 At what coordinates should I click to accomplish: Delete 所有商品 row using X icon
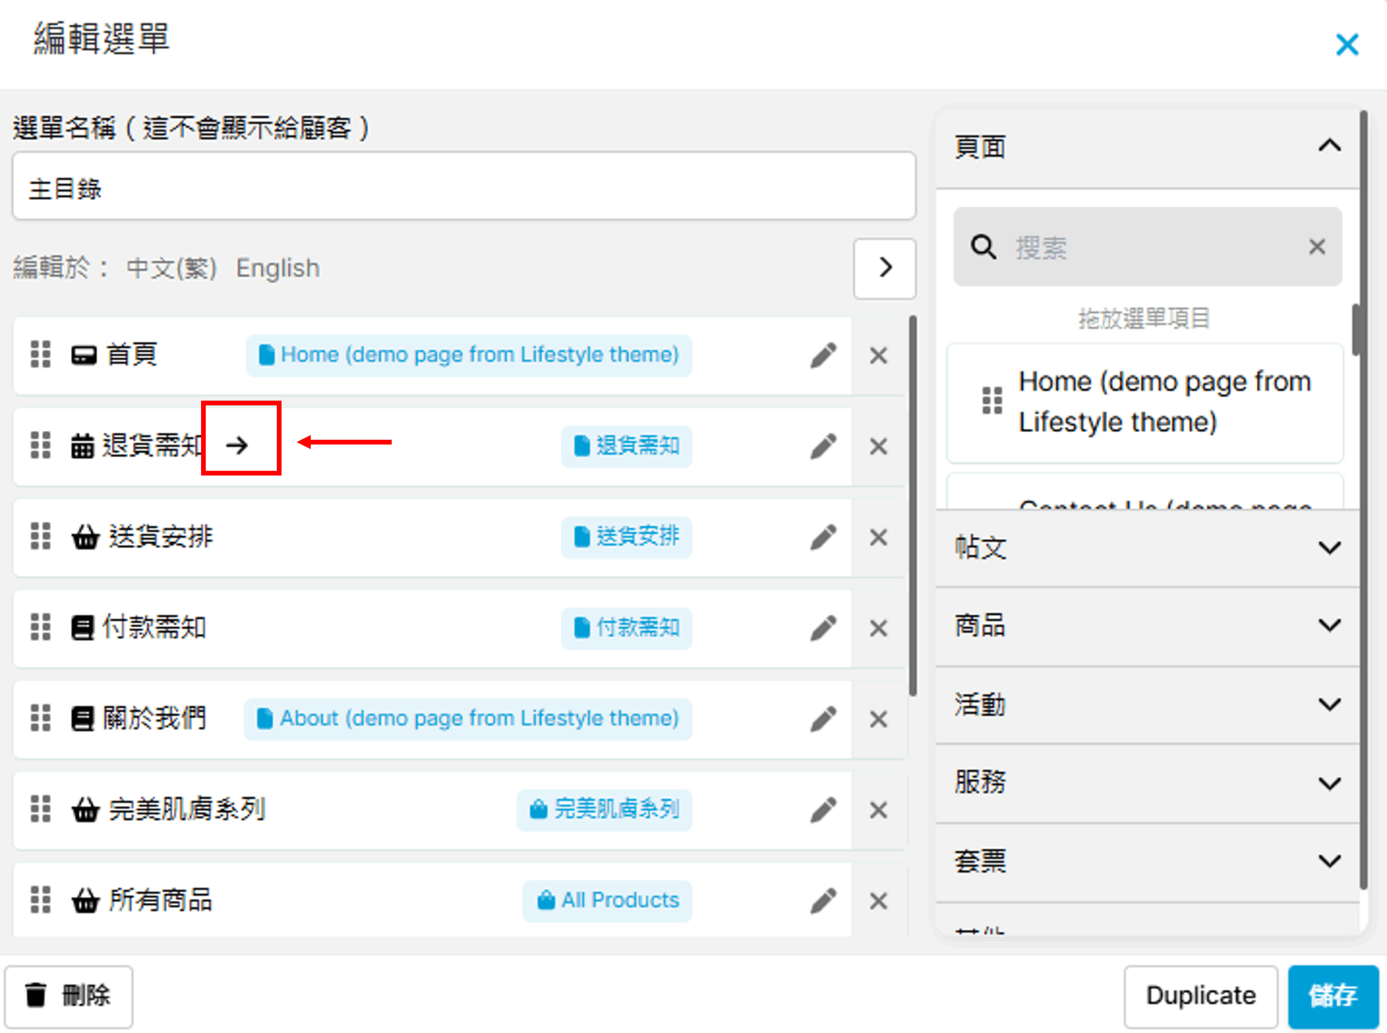pyautogui.click(x=879, y=900)
